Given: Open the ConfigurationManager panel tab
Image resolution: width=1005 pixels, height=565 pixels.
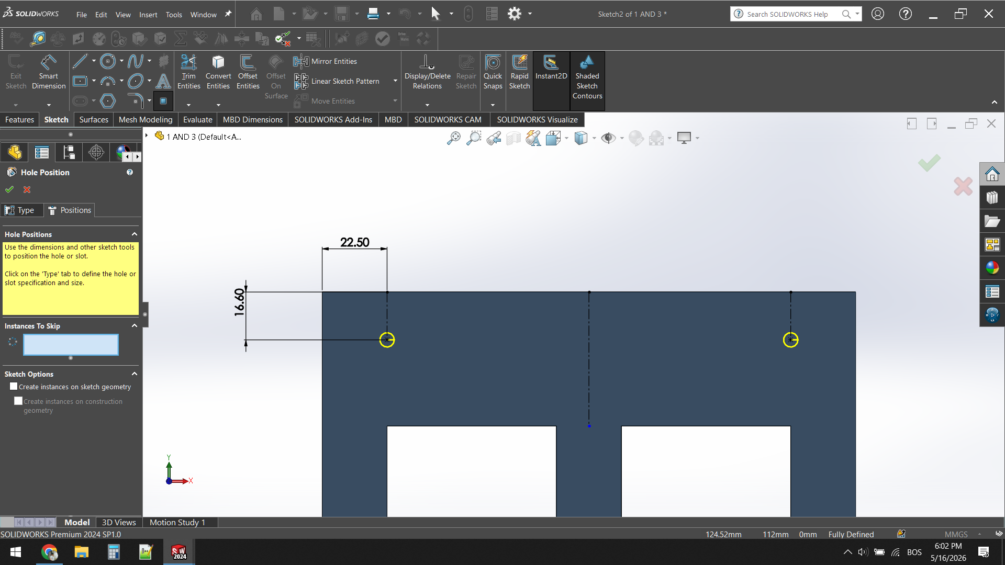Looking at the screenshot, I should (x=69, y=152).
